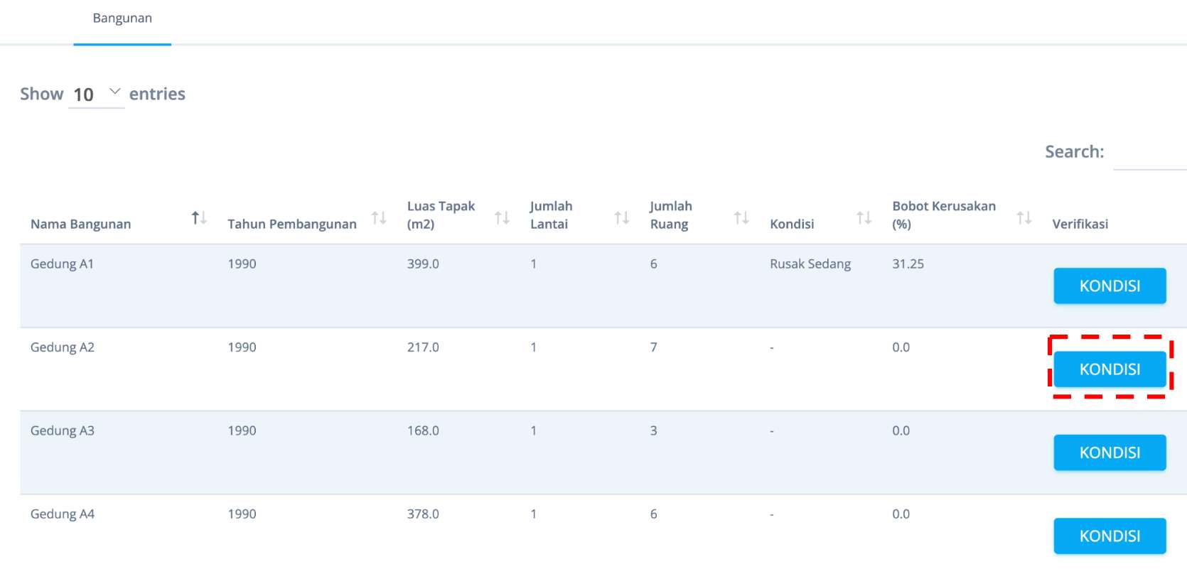Click the Jumlah Lantai column header
The width and height of the screenshot is (1187, 574).
point(551,215)
